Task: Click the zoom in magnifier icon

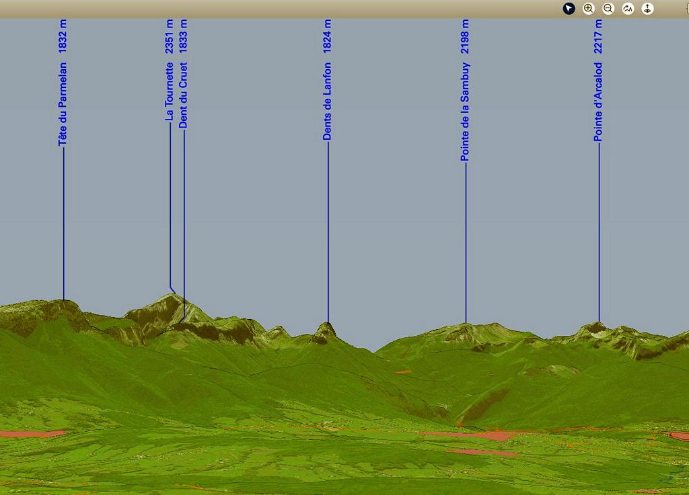Action: [588, 9]
